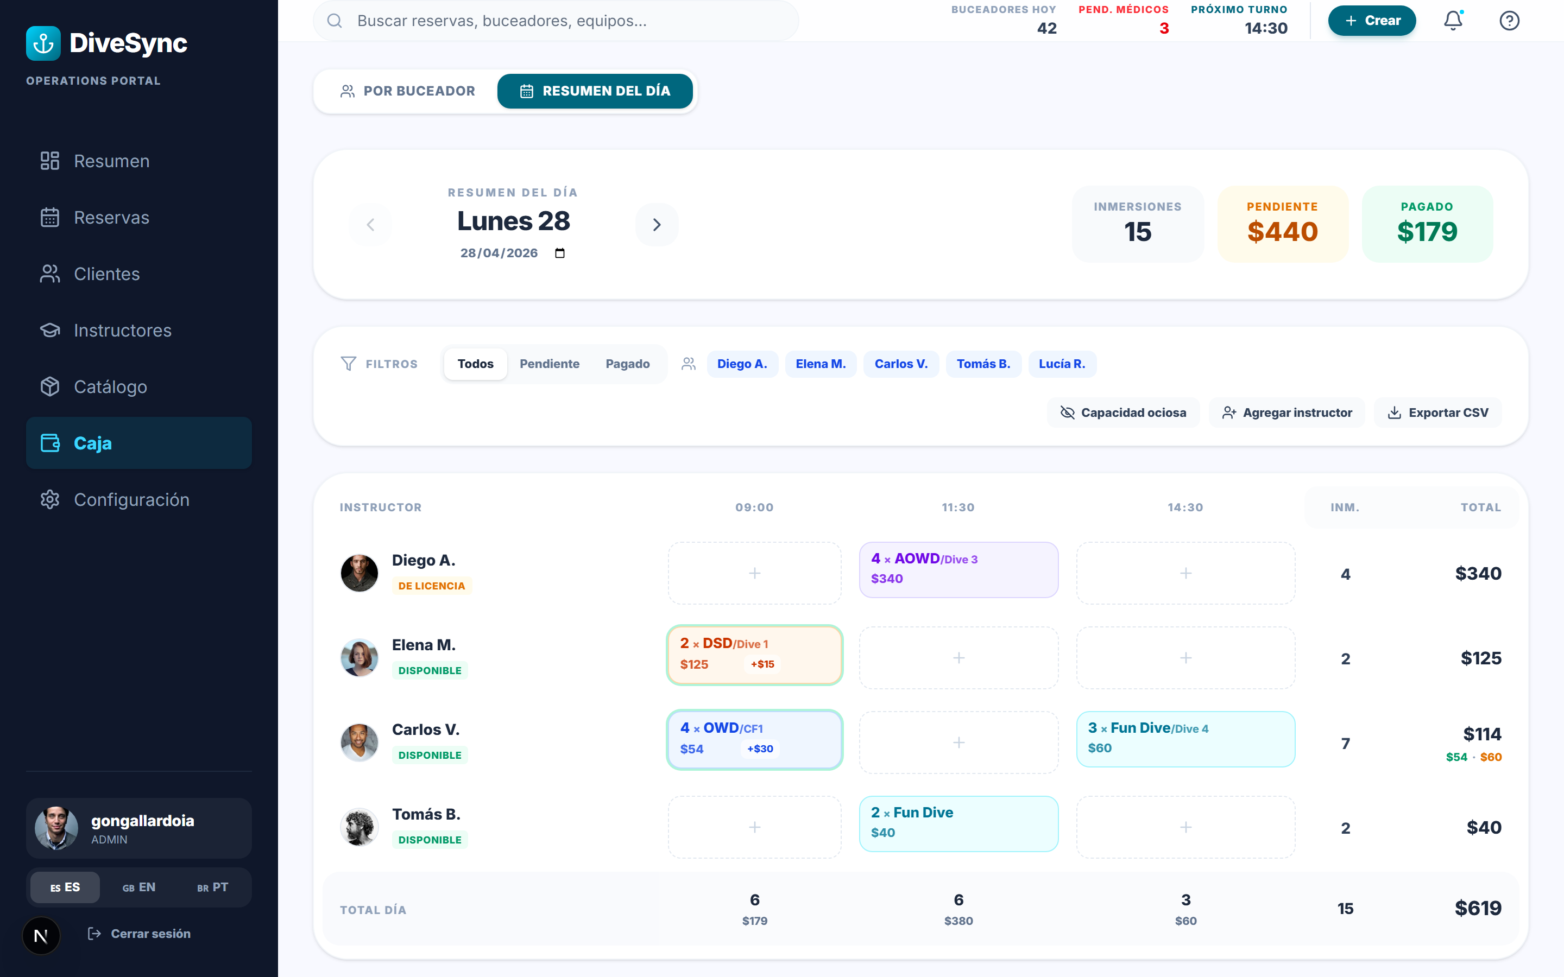
Task: Select the Caja sidebar item
Action: [139, 442]
